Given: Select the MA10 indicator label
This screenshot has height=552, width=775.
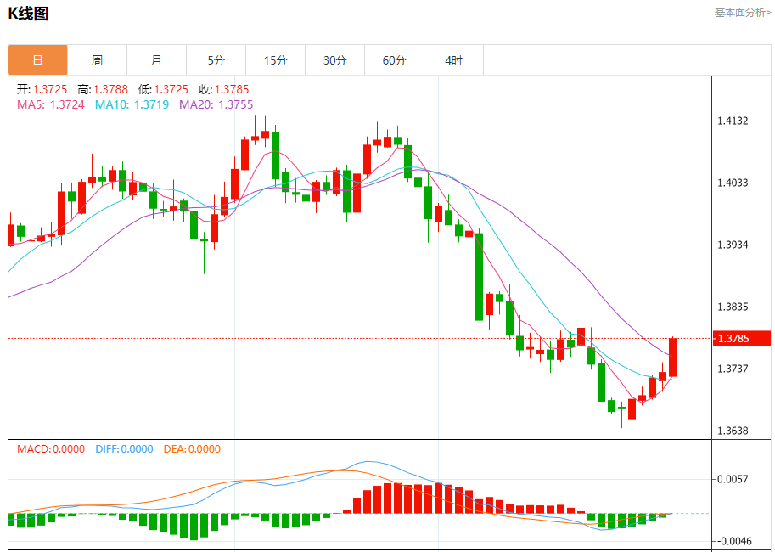Looking at the screenshot, I should tap(132, 104).
